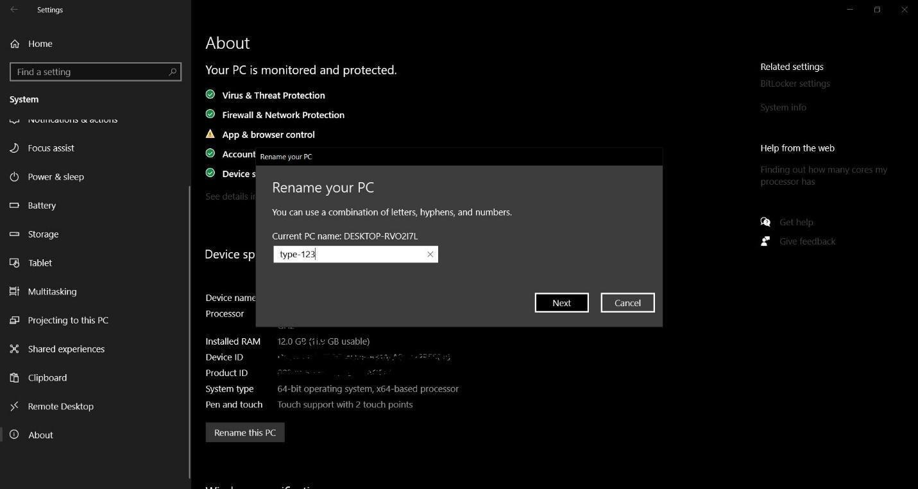This screenshot has width=918, height=489.
Task: Click the Storage drive icon
Action: (15, 234)
